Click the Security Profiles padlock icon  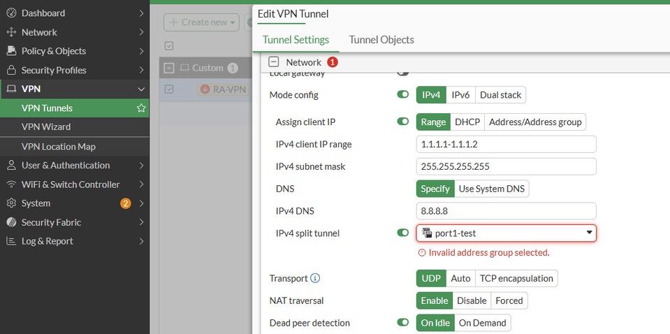[10, 70]
